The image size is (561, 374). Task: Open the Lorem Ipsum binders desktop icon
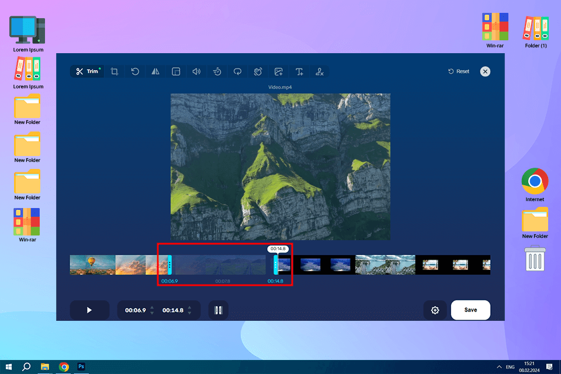(x=28, y=73)
